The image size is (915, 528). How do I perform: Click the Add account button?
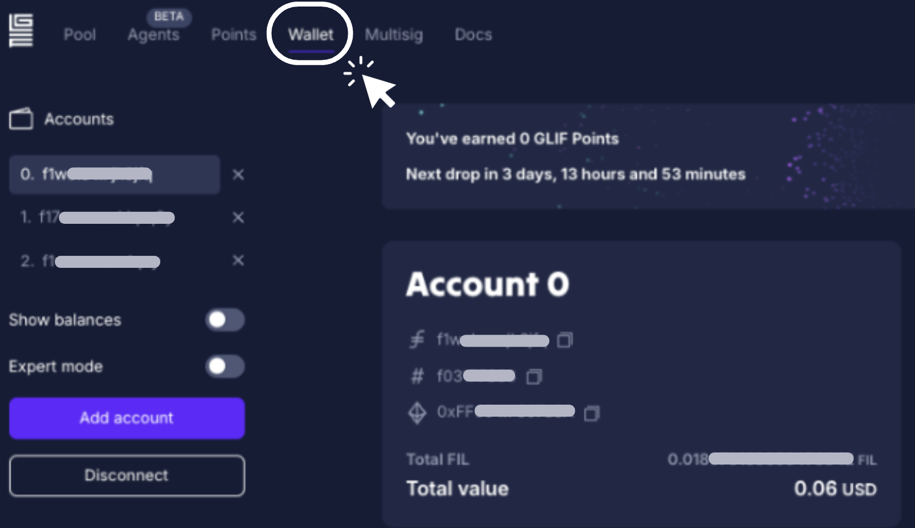pyautogui.click(x=127, y=418)
